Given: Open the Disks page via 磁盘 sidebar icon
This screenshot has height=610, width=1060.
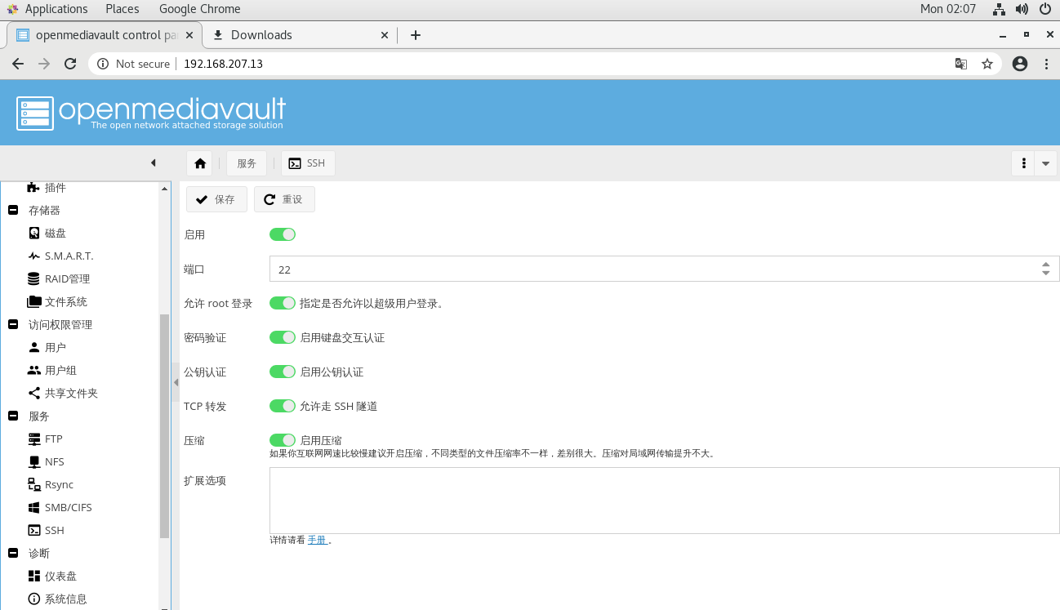Looking at the screenshot, I should click(x=55, y=233).
